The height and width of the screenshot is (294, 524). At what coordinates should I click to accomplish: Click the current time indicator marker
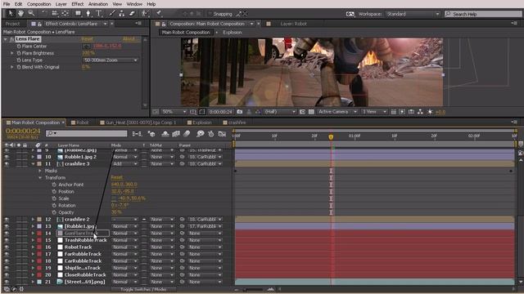pyautogui.click(x=331, y=136)
